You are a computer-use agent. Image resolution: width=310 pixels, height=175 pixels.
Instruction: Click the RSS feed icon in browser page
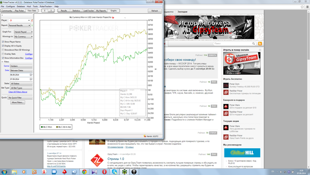[260, 44]
